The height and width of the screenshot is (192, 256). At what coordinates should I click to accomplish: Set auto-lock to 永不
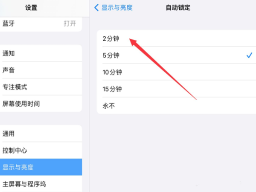coord(176,106)
